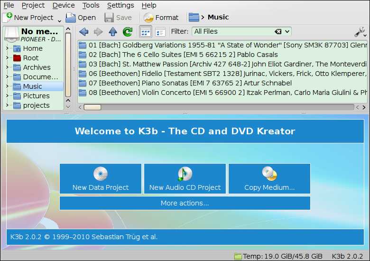The width and height of the screenshot is (370, 261).
Task: Select the 03 Bach St. Matthew Passion folder
Action: (x=223, y=64)
